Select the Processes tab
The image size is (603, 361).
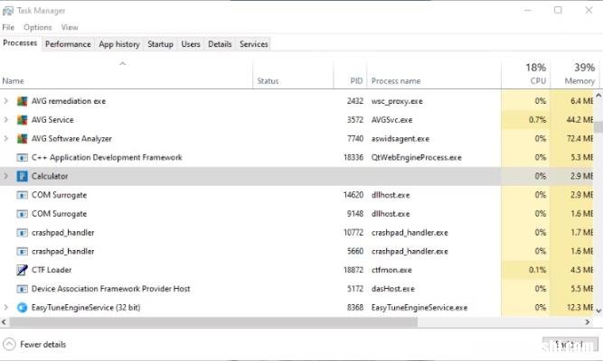tap(20, 43)
